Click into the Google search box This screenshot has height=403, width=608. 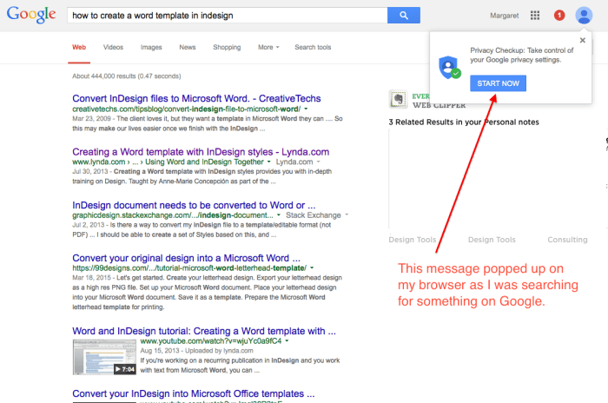click(x=226, y=16)
